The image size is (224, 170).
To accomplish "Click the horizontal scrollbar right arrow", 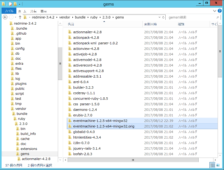I will click(x=215, y=160).
